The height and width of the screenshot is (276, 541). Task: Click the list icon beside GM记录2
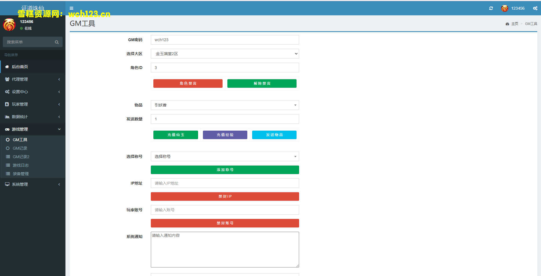pyautogui.click(x=8, y=157)
